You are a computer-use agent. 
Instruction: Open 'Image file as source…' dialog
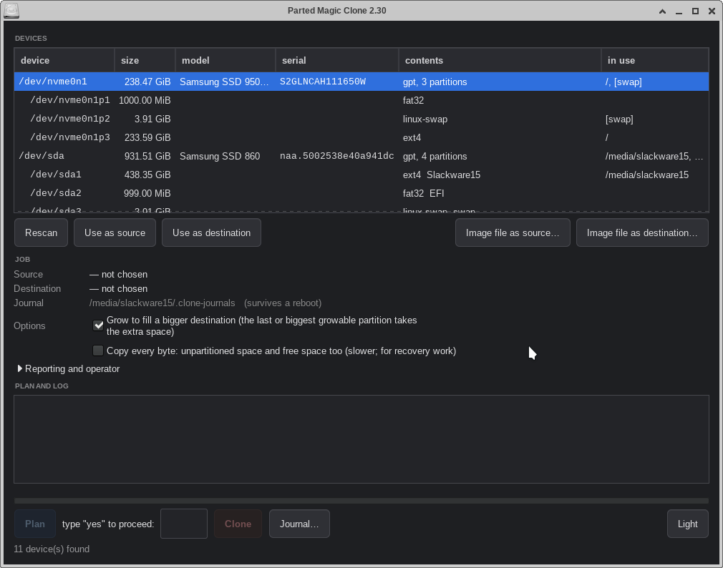513,232
